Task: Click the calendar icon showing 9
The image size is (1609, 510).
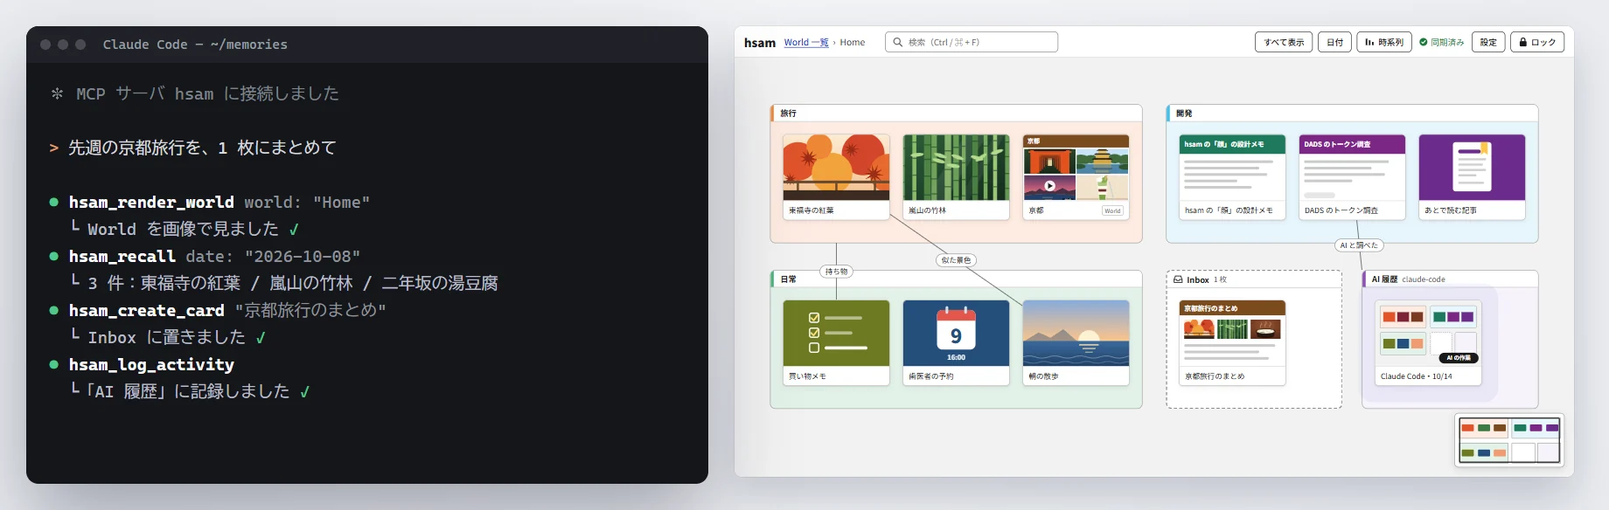Action: pos(956,329)
